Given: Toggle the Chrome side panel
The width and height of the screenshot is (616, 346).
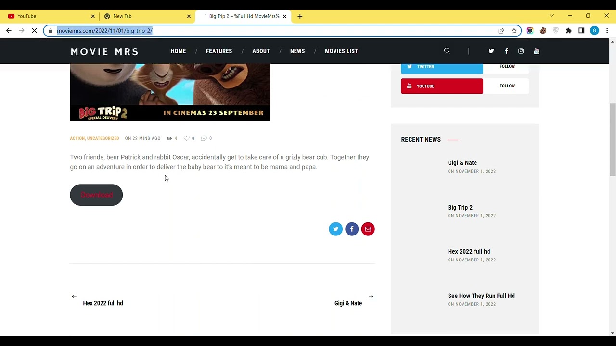Looking at the screenshot, I should pos(581,31).
